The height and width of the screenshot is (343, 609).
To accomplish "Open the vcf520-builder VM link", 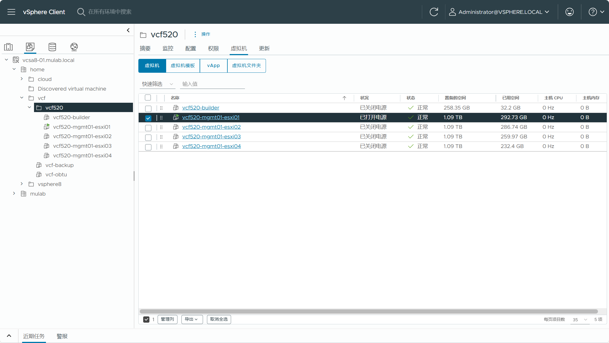I will tap(201, 108).
